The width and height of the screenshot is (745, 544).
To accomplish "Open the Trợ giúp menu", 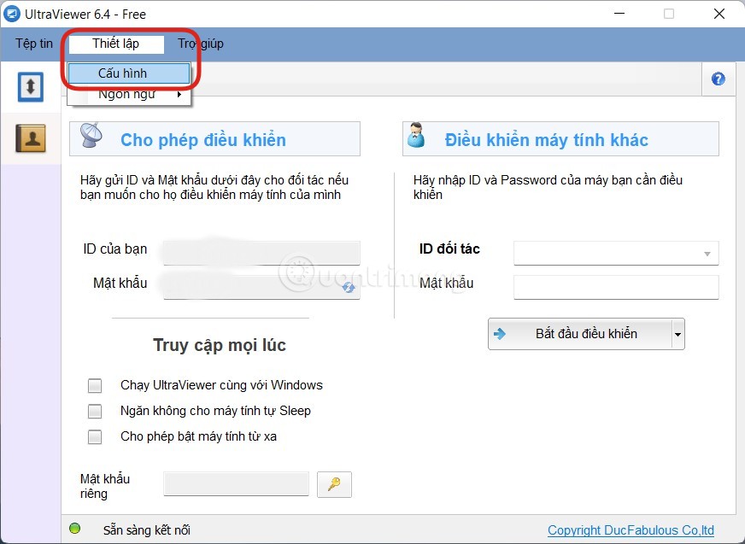I will [x=201, y=44].
